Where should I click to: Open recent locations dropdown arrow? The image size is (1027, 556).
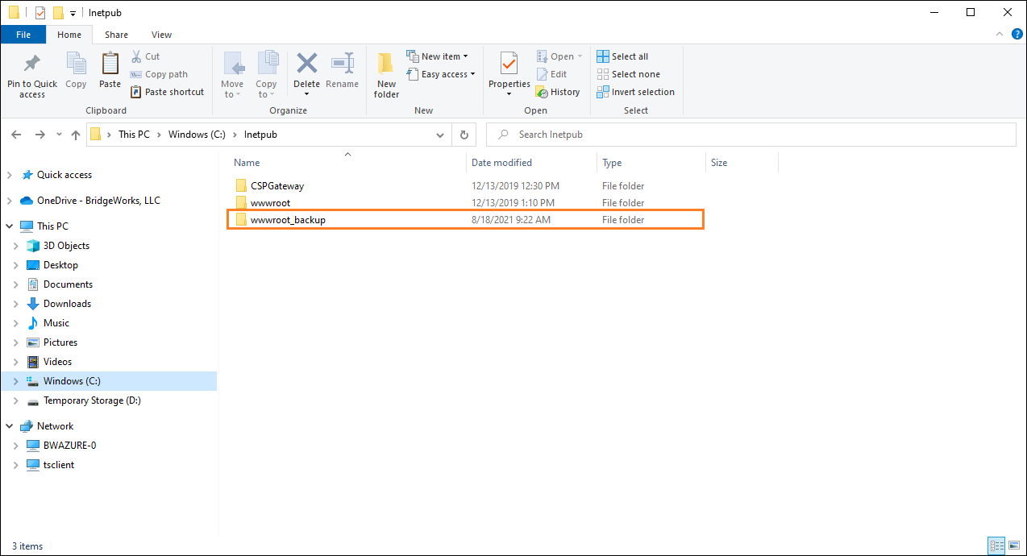tap(58, 135)
